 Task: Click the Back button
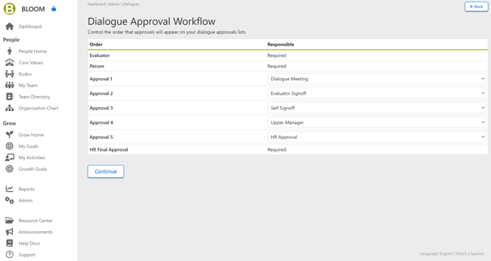[476, 6]
